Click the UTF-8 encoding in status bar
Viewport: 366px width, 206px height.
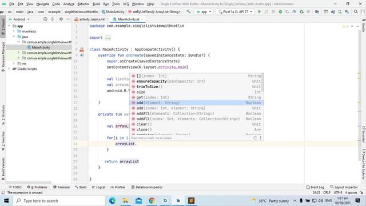point(338,192)
